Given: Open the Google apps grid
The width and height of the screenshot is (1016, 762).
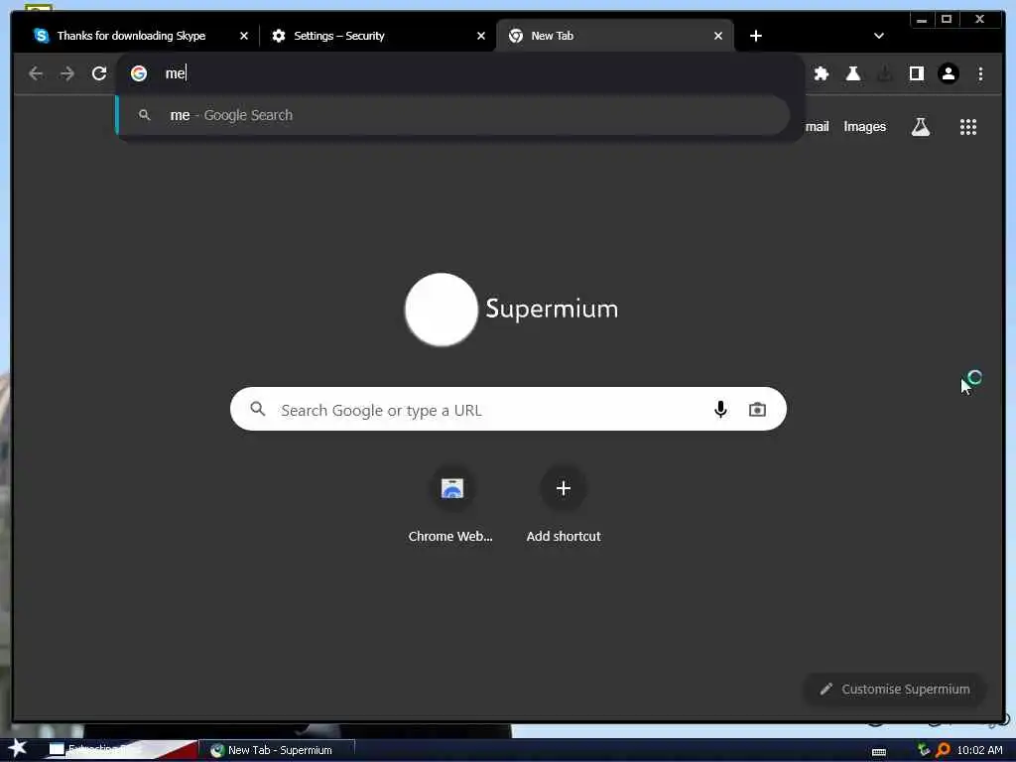Looking at the screenshot, I should [x=968, y=127].
